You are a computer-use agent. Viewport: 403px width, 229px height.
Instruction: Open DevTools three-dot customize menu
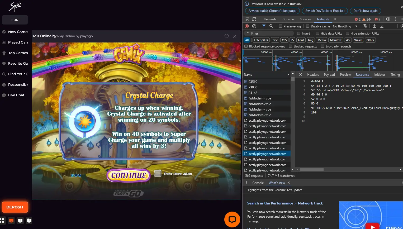pyautogui.click(x=395, y=19)
